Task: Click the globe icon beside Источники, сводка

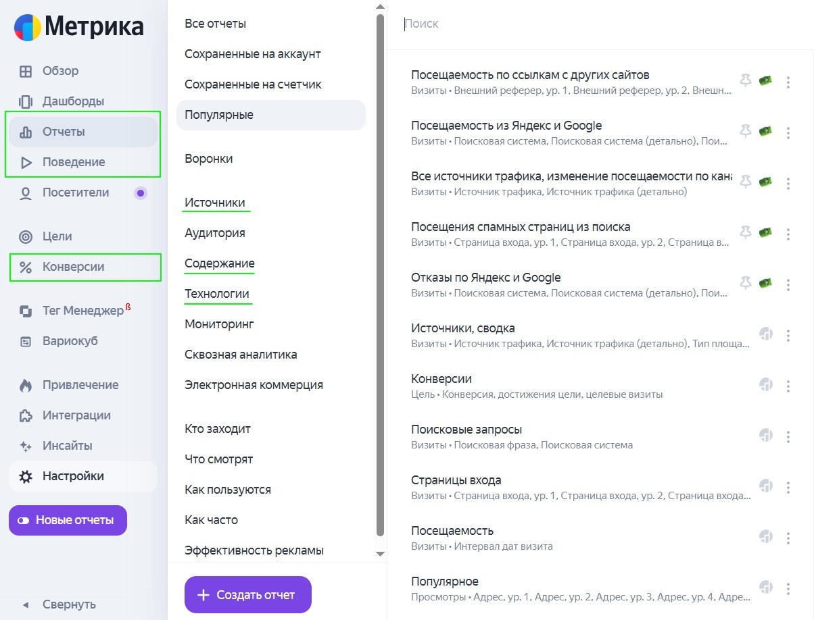Action: pos(765,334)
